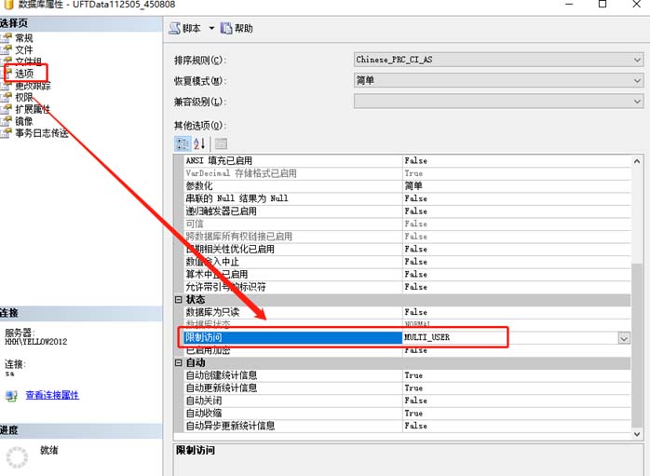Sort properties alphabetically with A-Z icon

pos(198,143)
